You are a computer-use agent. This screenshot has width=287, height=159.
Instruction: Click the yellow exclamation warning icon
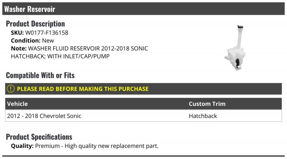tap(11, 89)
